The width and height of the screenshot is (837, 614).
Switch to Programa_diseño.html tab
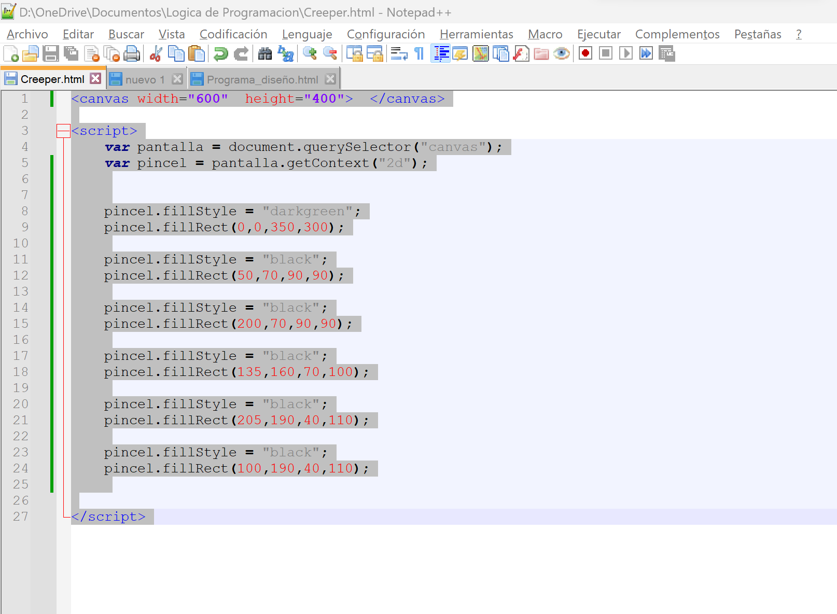click(262, 79)
